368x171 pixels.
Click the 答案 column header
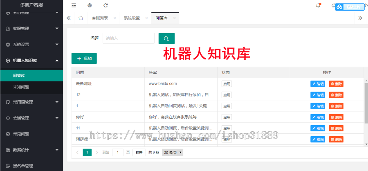tap(181, 72)
